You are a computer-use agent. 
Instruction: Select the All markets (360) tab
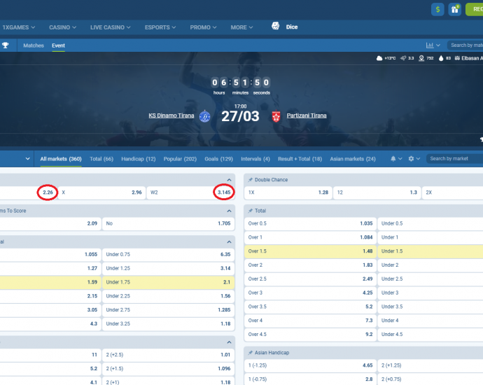pos(61,159)
